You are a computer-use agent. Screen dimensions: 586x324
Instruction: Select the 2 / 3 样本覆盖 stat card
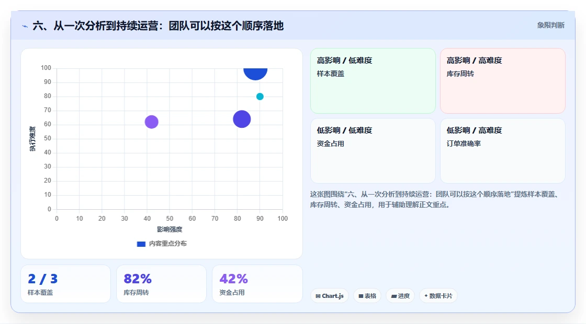[x=66, y=284]
